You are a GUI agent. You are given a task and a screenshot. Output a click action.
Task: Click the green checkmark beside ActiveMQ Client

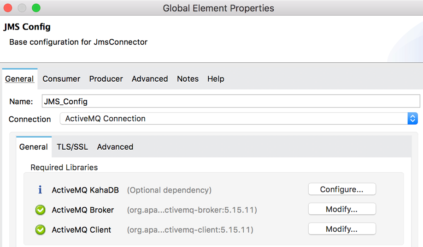tap(41, 230)
